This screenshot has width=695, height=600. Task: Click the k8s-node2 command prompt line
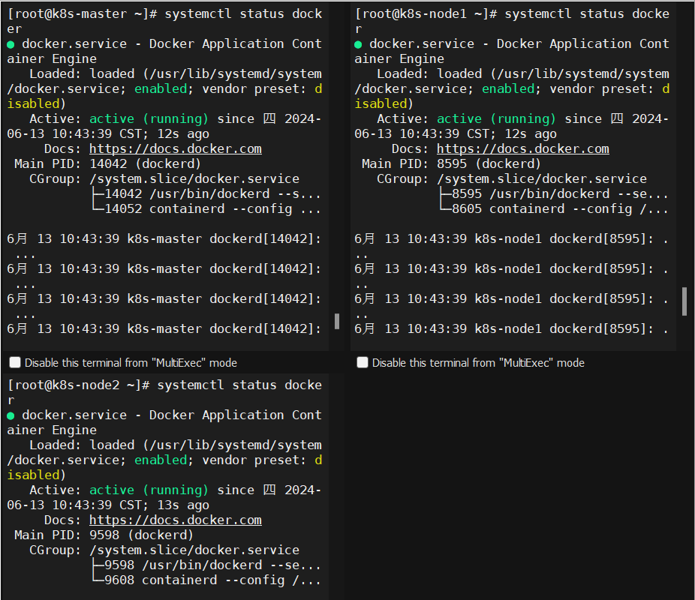click(x=164, y=392)
